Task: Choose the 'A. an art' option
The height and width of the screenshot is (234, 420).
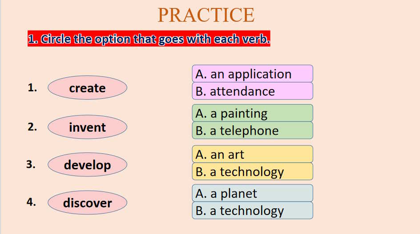Action: tap(252, 154)
